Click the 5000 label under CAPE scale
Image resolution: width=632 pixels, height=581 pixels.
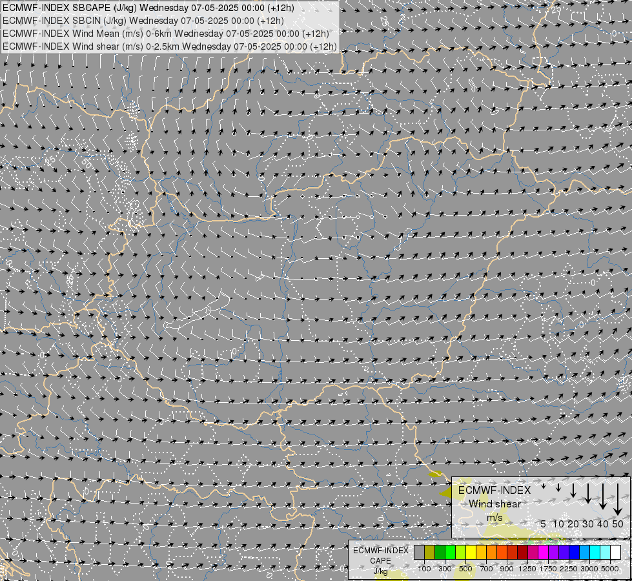pos(610,569)
